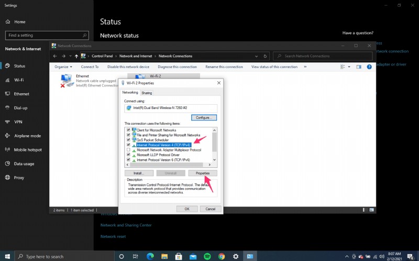The height and width of the screenshot is (261, 419).
Task: Click Diagnose this connection
Action: point(177,67)
